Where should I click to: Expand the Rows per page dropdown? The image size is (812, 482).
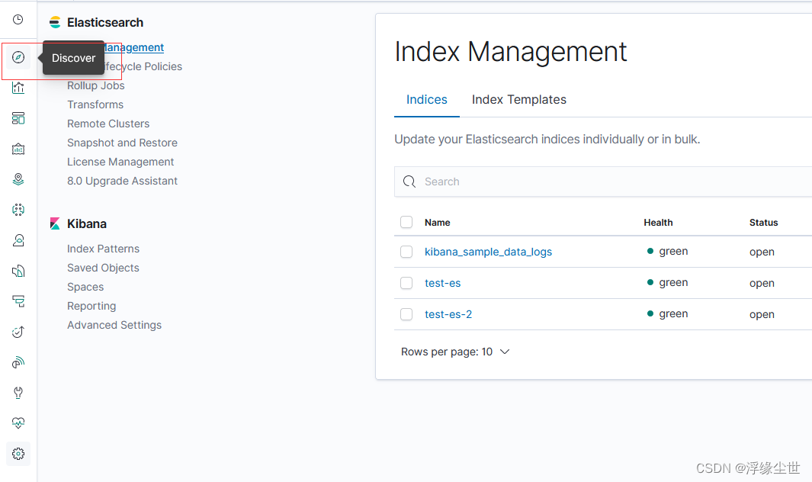click(x=455, y=352)
